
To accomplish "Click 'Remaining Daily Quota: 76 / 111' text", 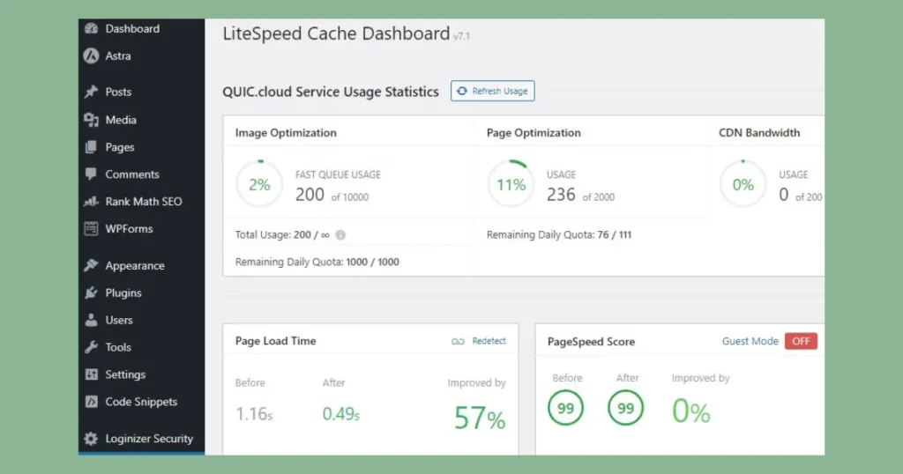I will [558, 234].
